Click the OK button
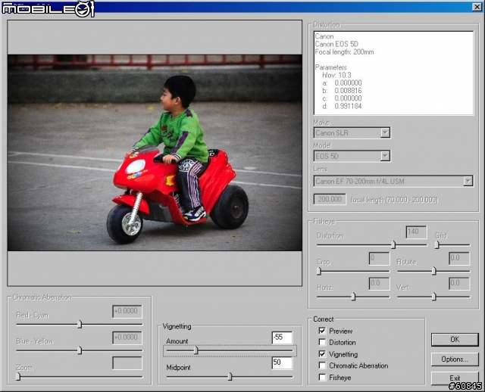485x392 pixels. click(x=455, y=340)
